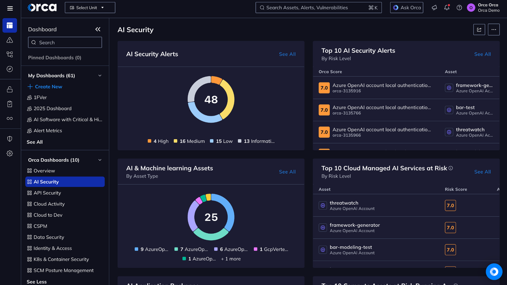Click the 16 Medium yellow legend swatch
The width and height of the screenshot is (507, 285).
point(176,141)
